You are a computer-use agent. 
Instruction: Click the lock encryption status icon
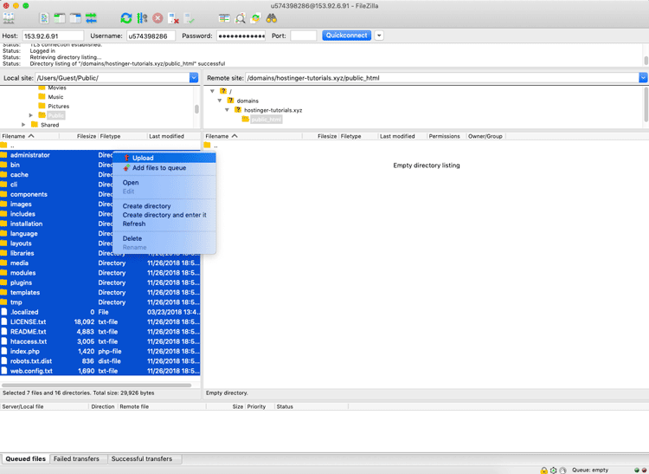coord(544,470)
